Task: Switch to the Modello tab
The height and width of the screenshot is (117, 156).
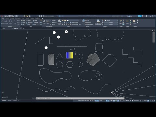Action: pyautogui.click(x=4, y=100)
